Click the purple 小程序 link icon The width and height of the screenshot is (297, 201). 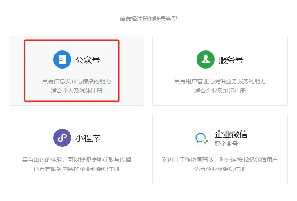(x=62, y=138)
